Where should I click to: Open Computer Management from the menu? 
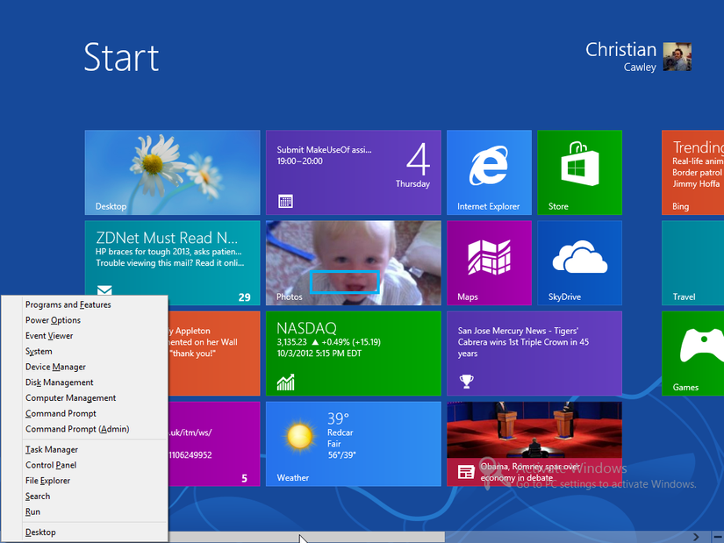[x=71, y=398]
